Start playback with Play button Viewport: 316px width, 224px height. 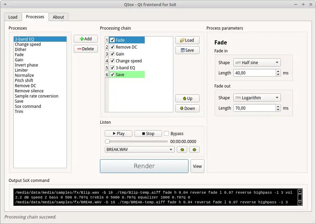click(x=119, y=133)
